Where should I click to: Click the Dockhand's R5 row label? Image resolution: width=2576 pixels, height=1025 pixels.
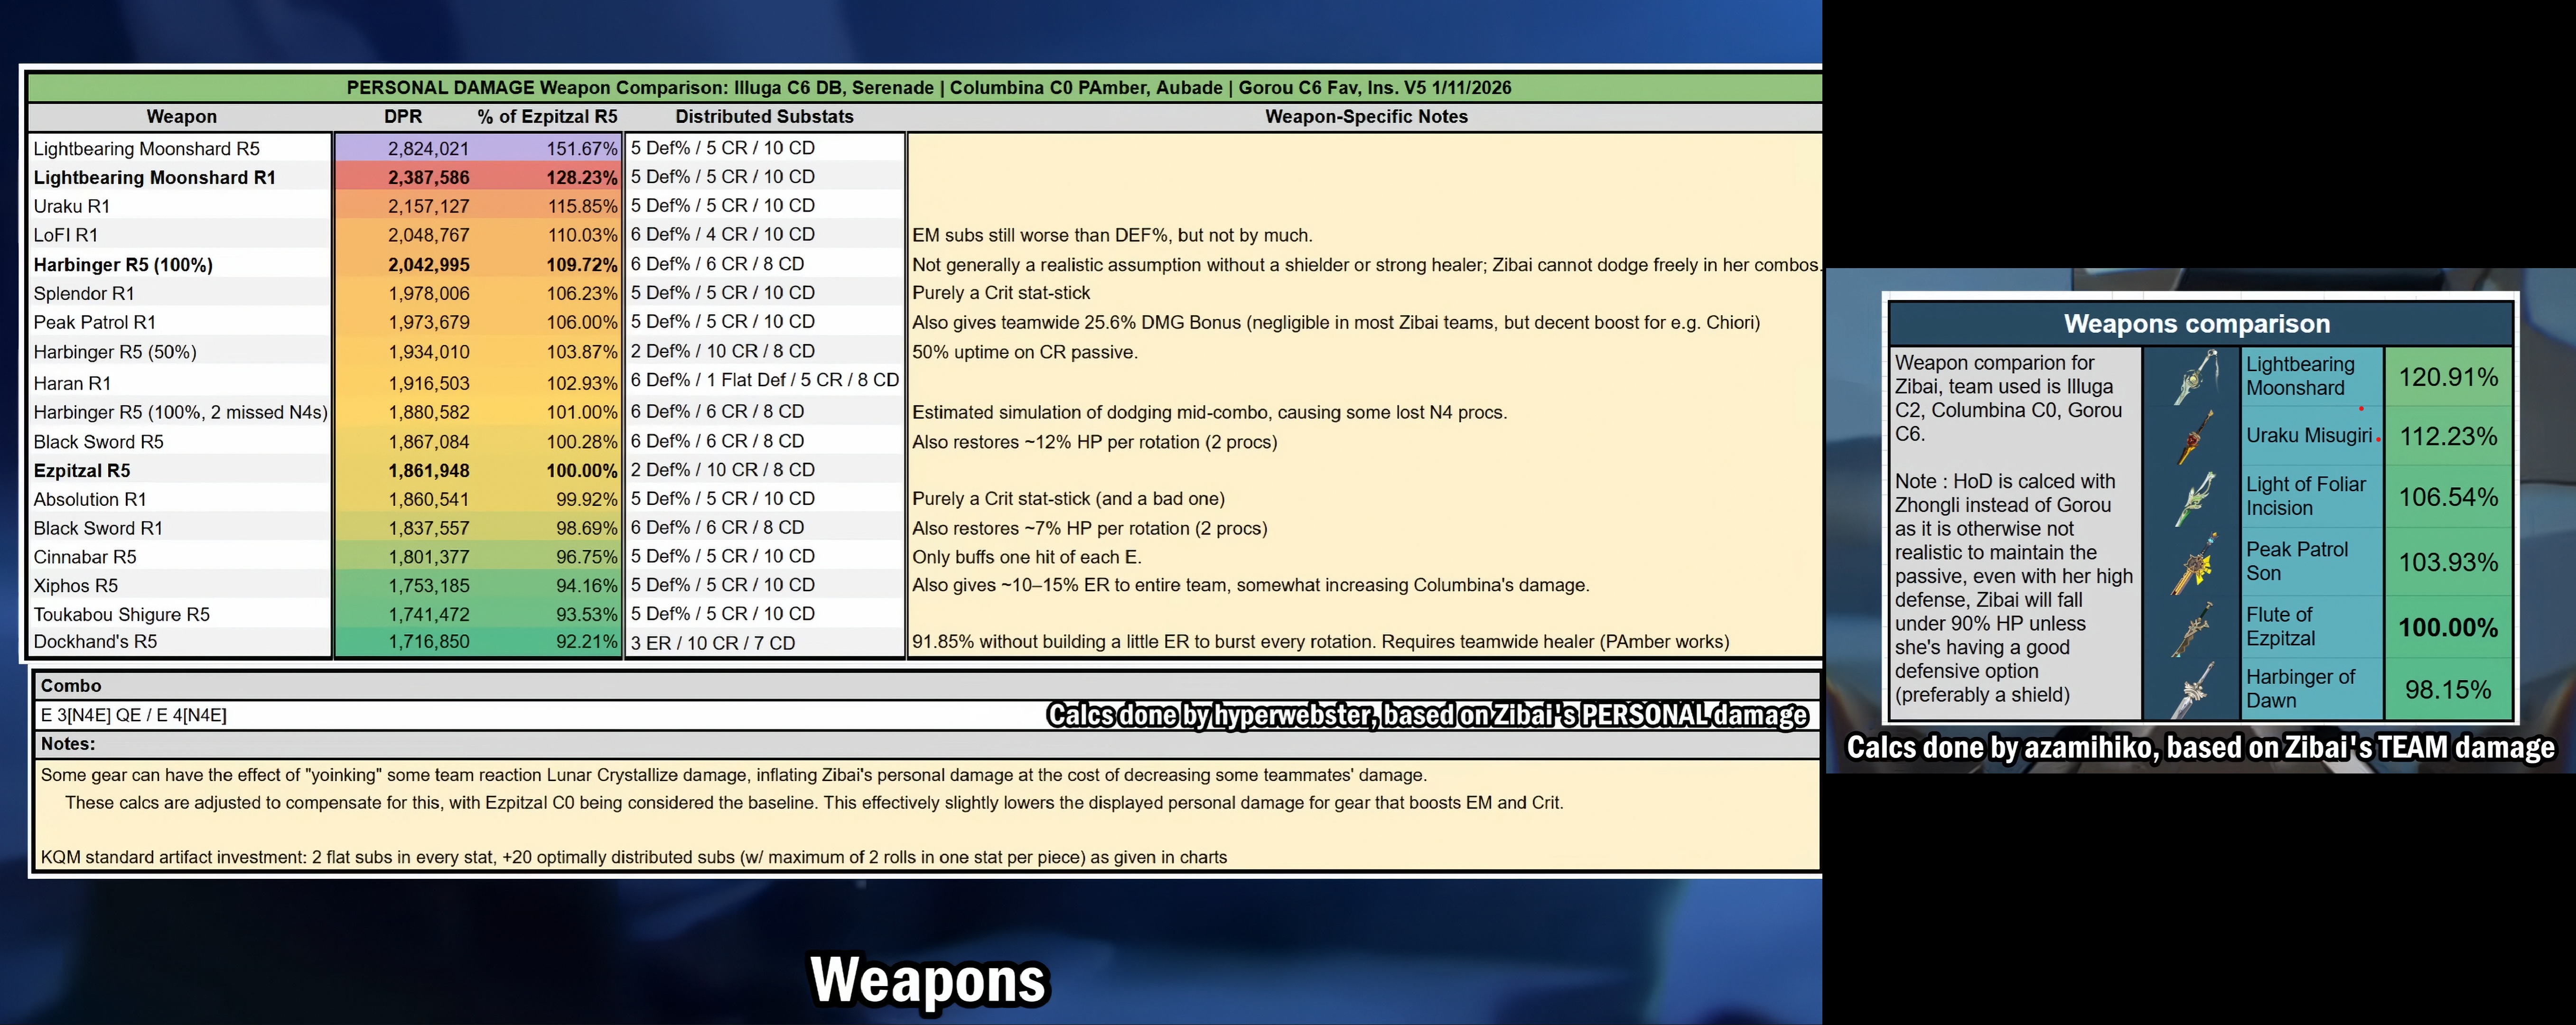click(x=95, y=642)
